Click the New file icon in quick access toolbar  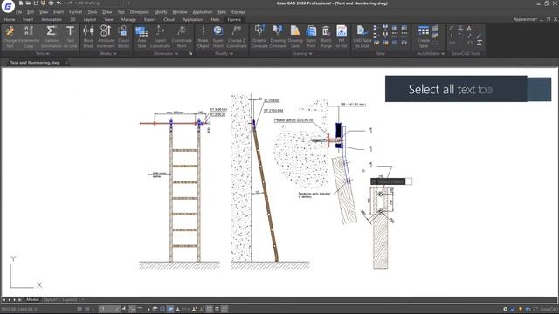[x=21, y=3]
